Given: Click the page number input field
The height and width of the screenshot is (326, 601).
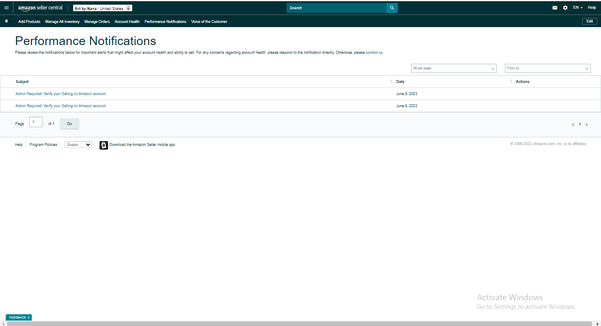Looking at the screenshot, I should [36, 122].
